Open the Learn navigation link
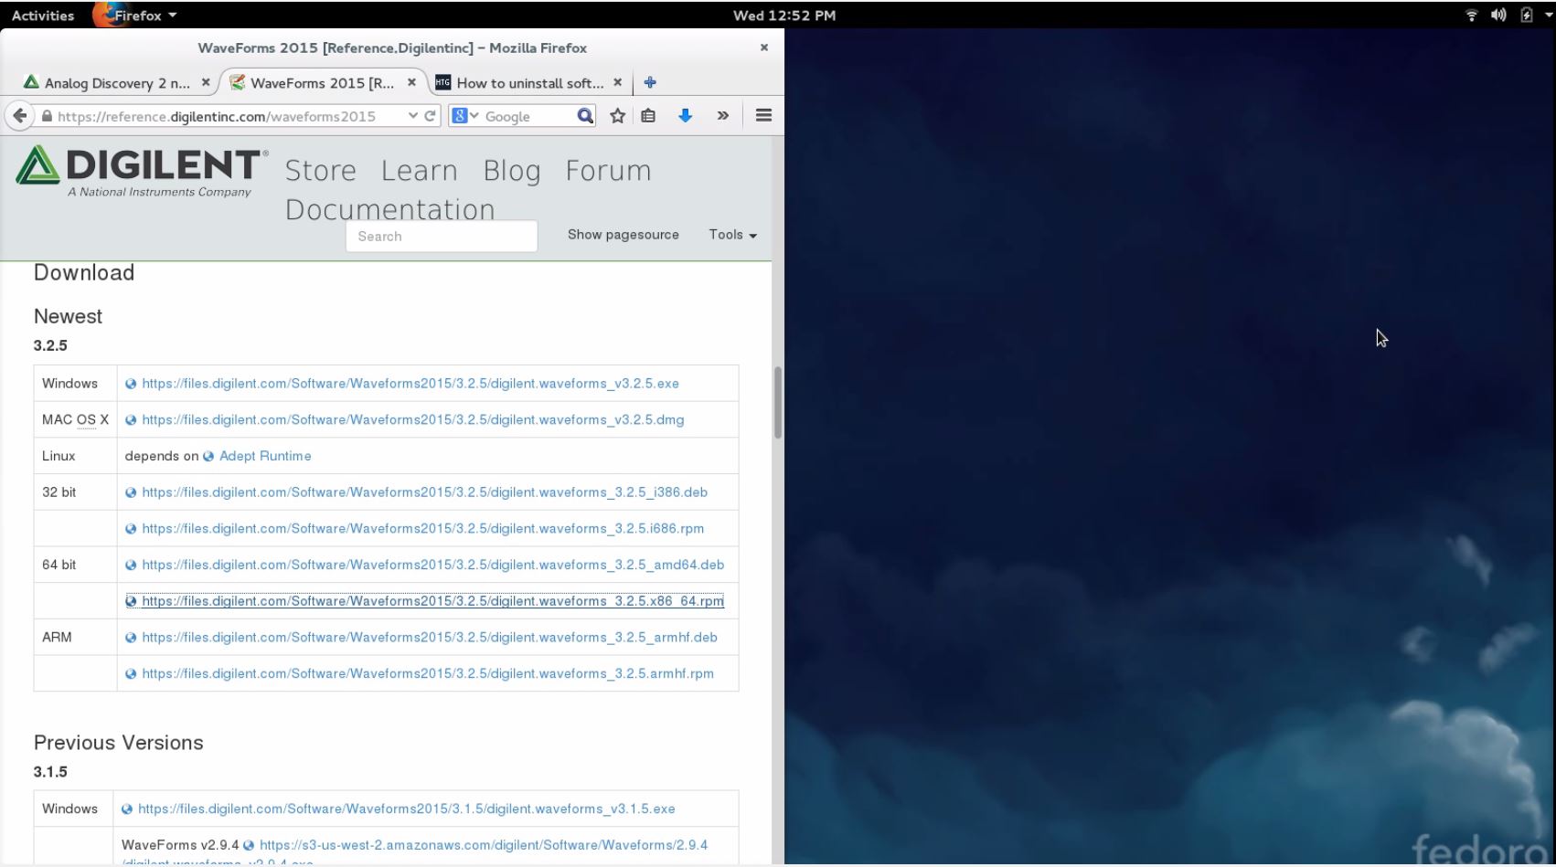1556x867 pixels. tap(420, 171)
